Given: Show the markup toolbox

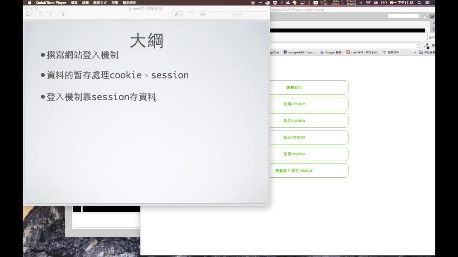Looking at the screenshot, I should [x=203, y=14].
